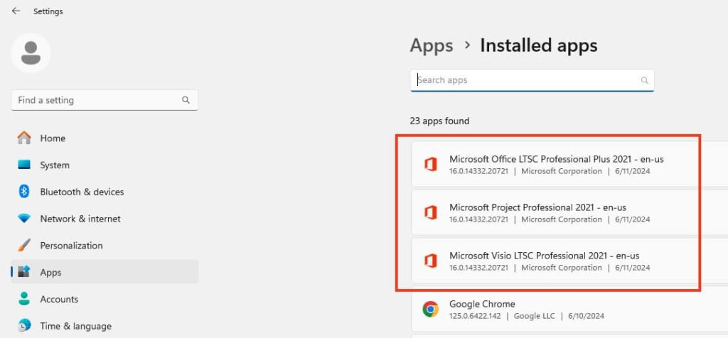Click the Personalization paintbrush icon
Image resolution: width=728 pixels, height=338 pixels.
click(24, 245)
